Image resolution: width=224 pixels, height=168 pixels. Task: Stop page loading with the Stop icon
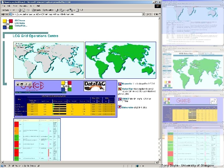tap(20, 10)
